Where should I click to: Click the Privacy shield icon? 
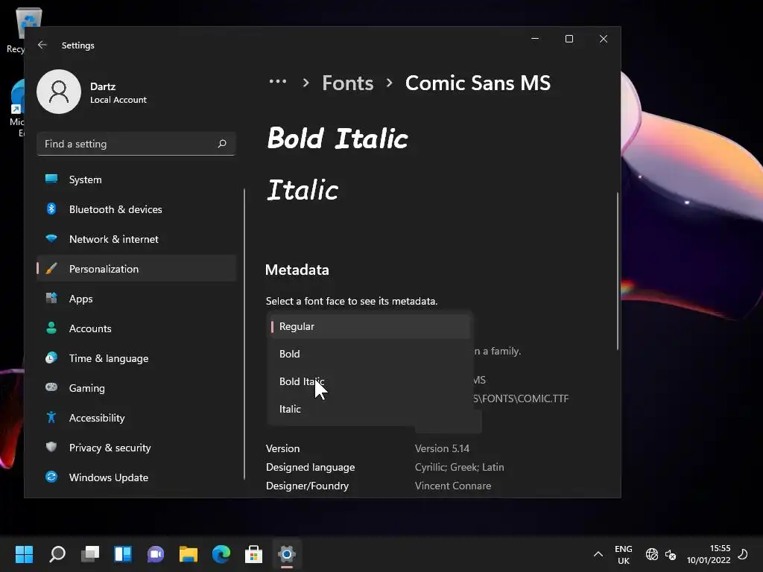(x=51, y=447)
